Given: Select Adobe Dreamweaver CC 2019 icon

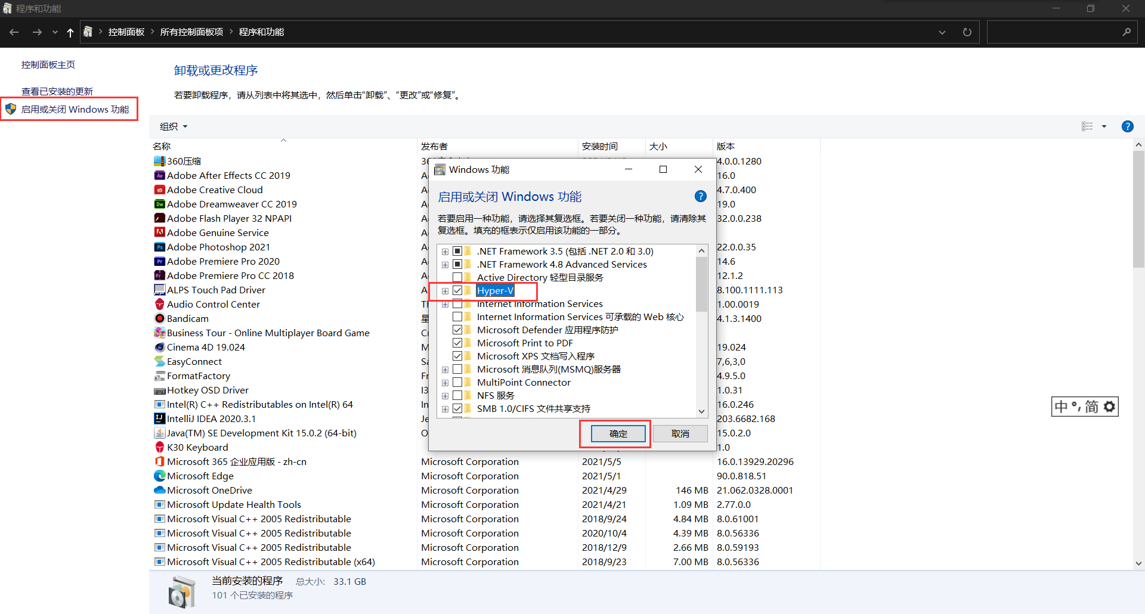Looking at the screenshot, I should 159,204.
